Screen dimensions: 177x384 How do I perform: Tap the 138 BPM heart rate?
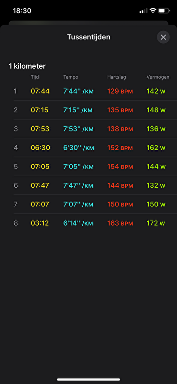pos(120,129)
